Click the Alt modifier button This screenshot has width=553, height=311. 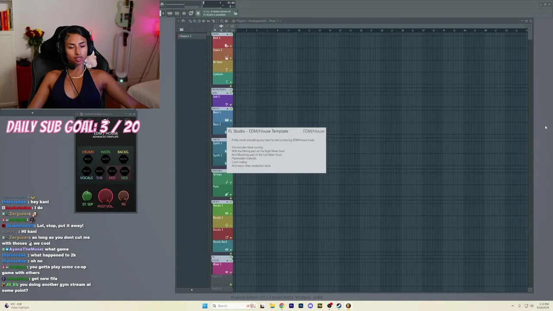pos(184,13)
